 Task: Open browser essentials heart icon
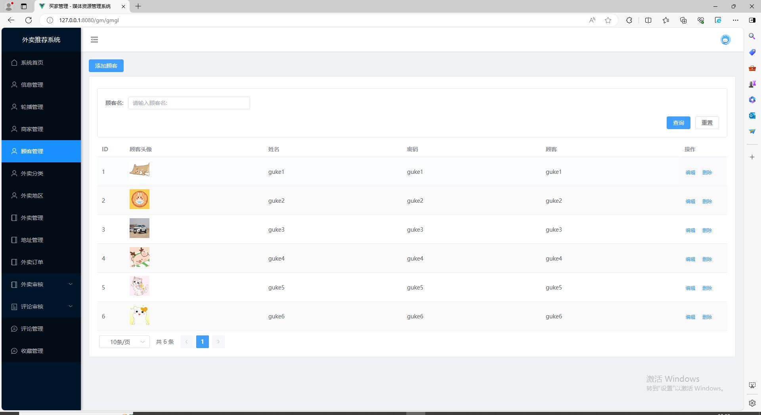tap(701, 20)
